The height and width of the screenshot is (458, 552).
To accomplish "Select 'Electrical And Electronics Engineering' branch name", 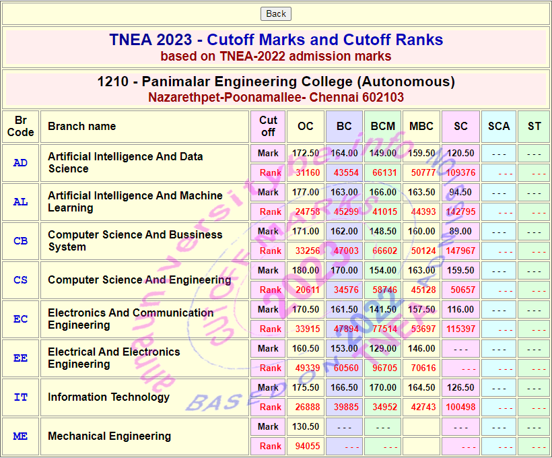I will tap(114, 358).
